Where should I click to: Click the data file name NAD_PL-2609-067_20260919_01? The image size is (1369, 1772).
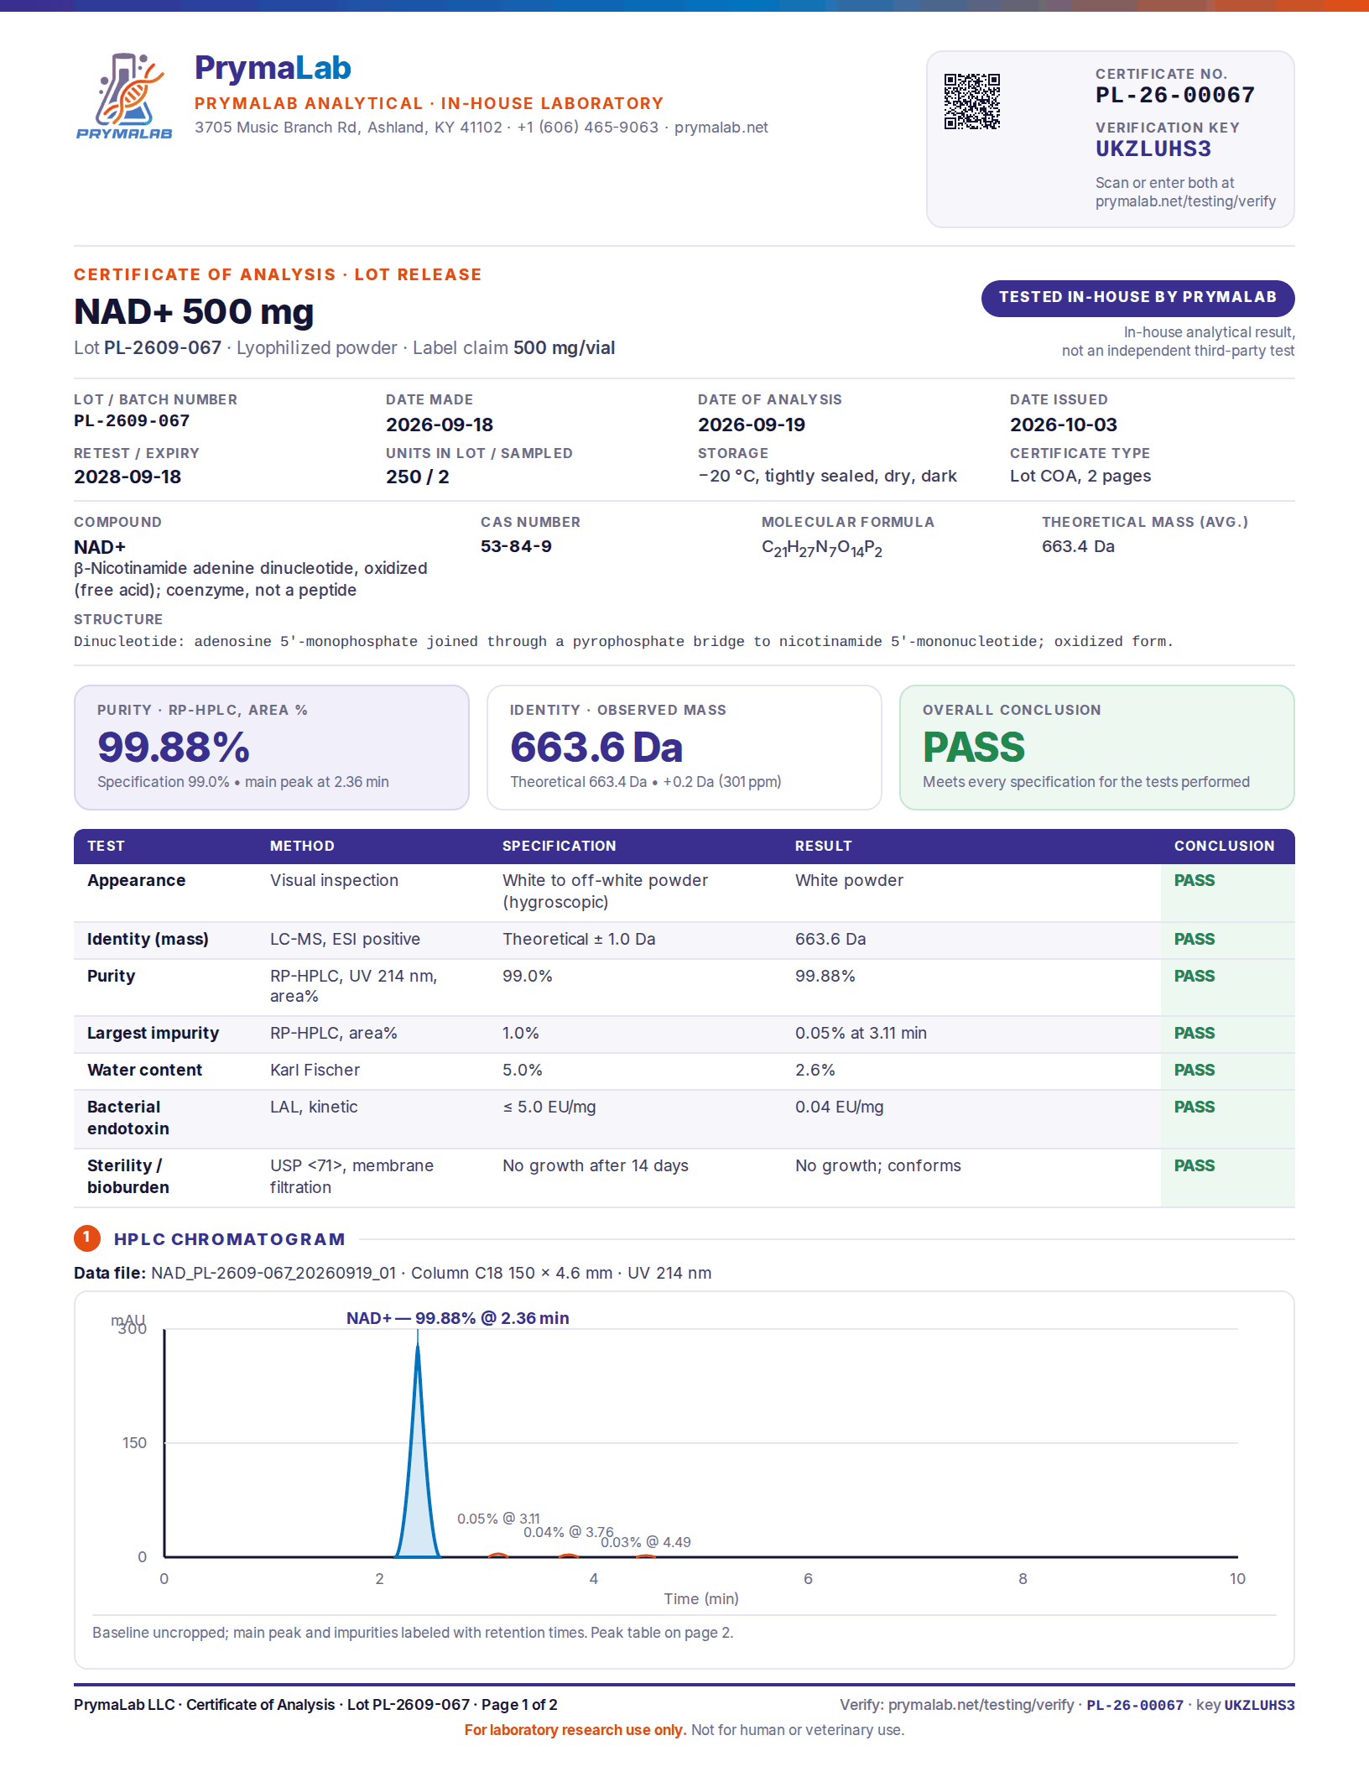273,1273
